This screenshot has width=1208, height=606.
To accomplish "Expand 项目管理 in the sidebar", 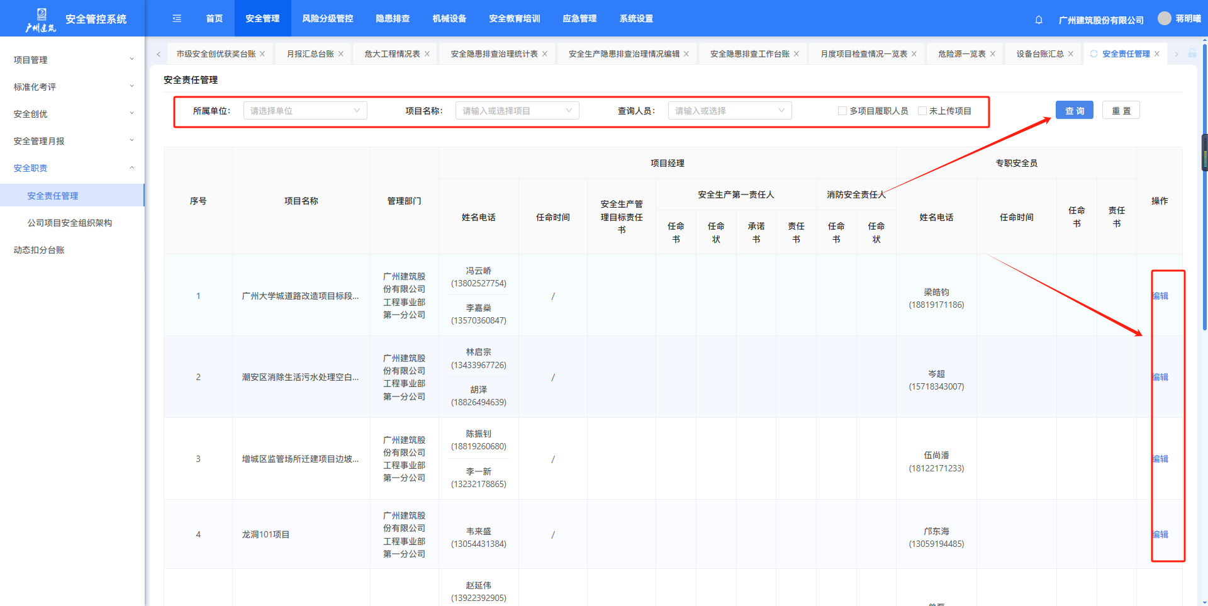I will click(72, 60).
